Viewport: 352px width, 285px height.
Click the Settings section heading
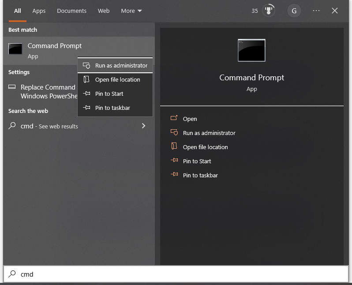tap(19, 72)
